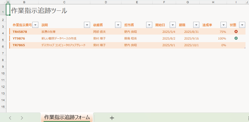Add a new sheet with the plus icon

pos(112,118)
